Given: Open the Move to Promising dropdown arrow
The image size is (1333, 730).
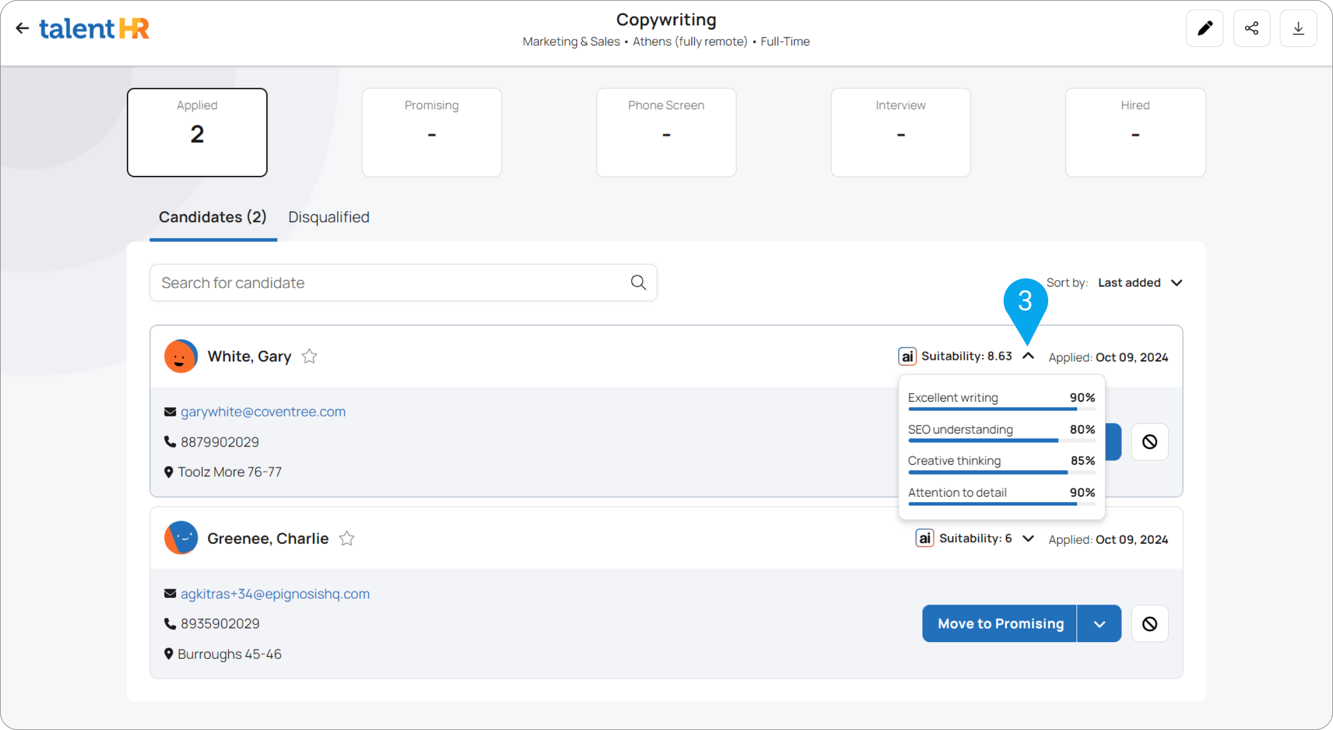Looking at the screenshot, I should (1099, 624).
